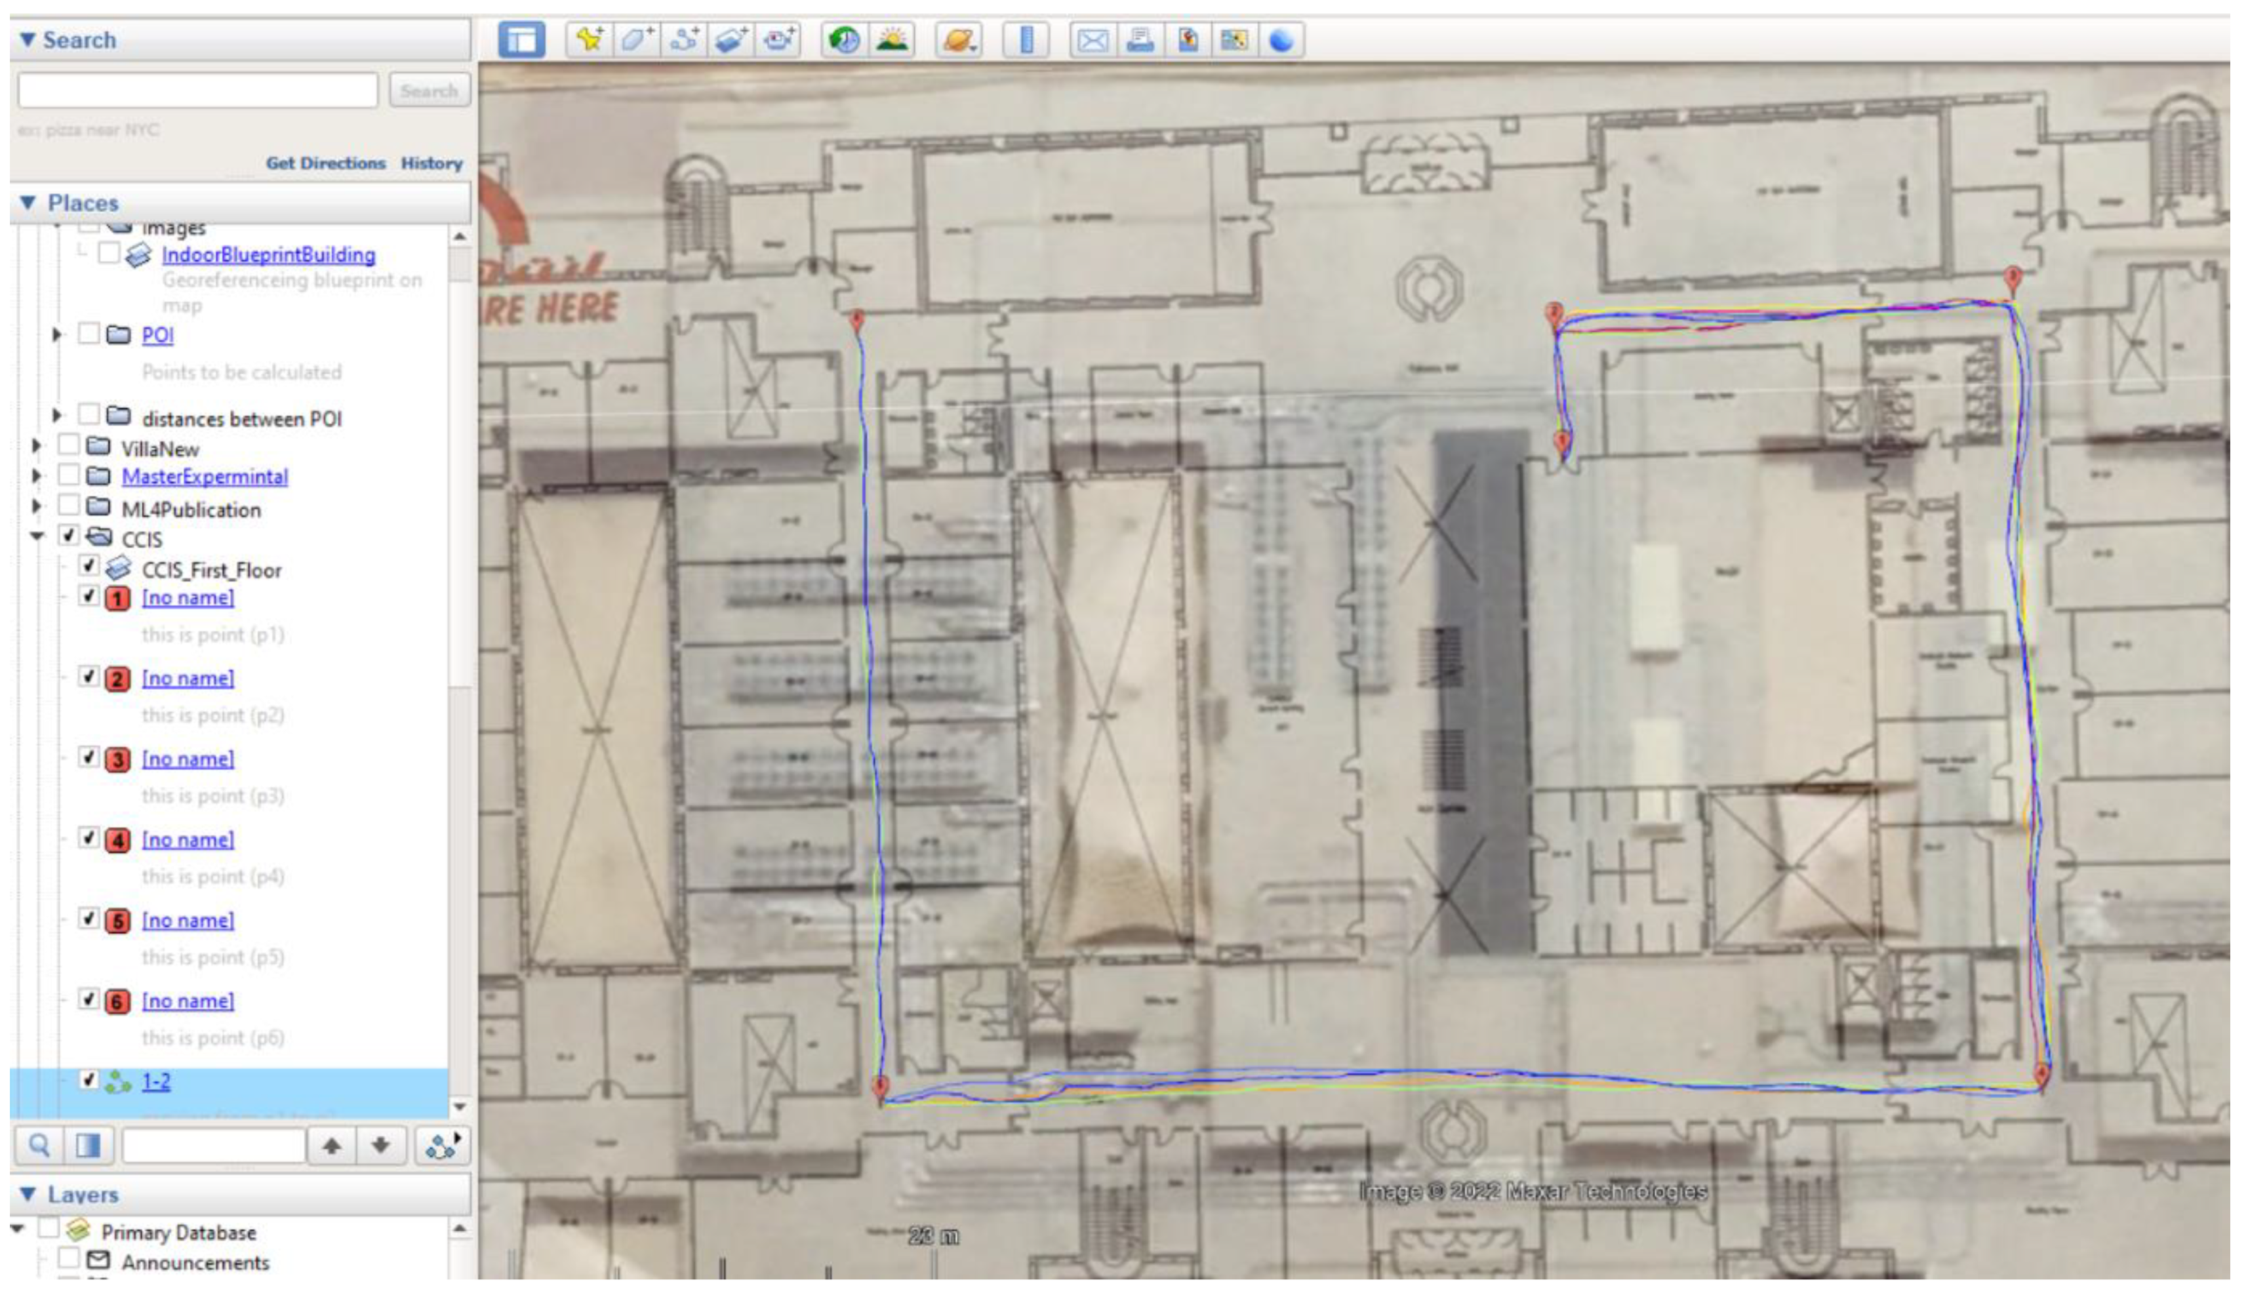Collapse the Places panel header
The height and width of the screenshot is (1295, 2248).
[x=28, y=203]
